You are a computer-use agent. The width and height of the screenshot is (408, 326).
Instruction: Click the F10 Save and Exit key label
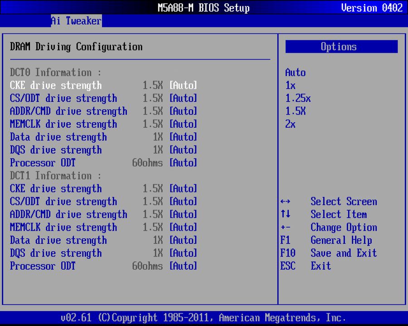tap(288, 253)
